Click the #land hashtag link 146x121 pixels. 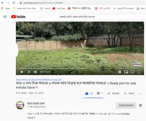[19, 80]
